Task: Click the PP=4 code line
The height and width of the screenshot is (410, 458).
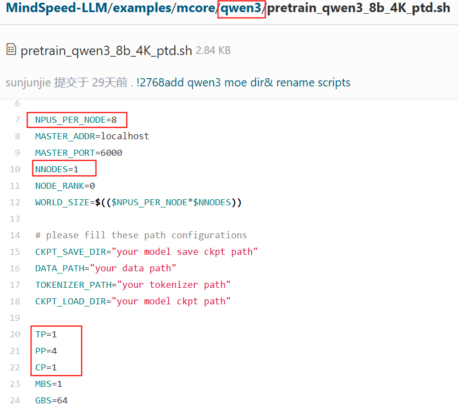Action: click(x=46, y=351)
